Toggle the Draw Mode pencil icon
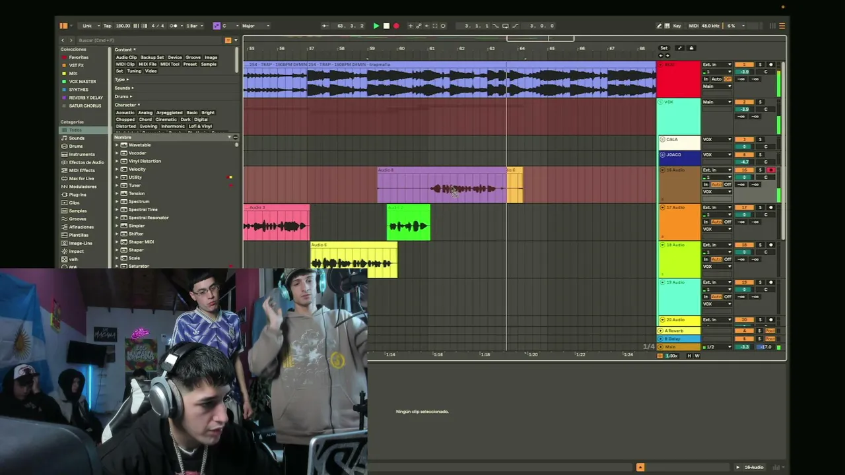The width and height of the screenshot is (845, 475). 659,26
